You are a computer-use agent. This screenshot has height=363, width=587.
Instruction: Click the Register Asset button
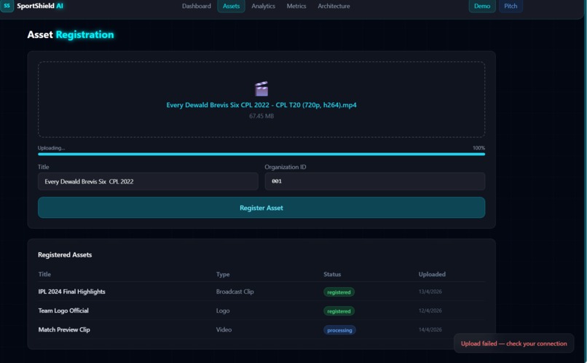[261, 208]
